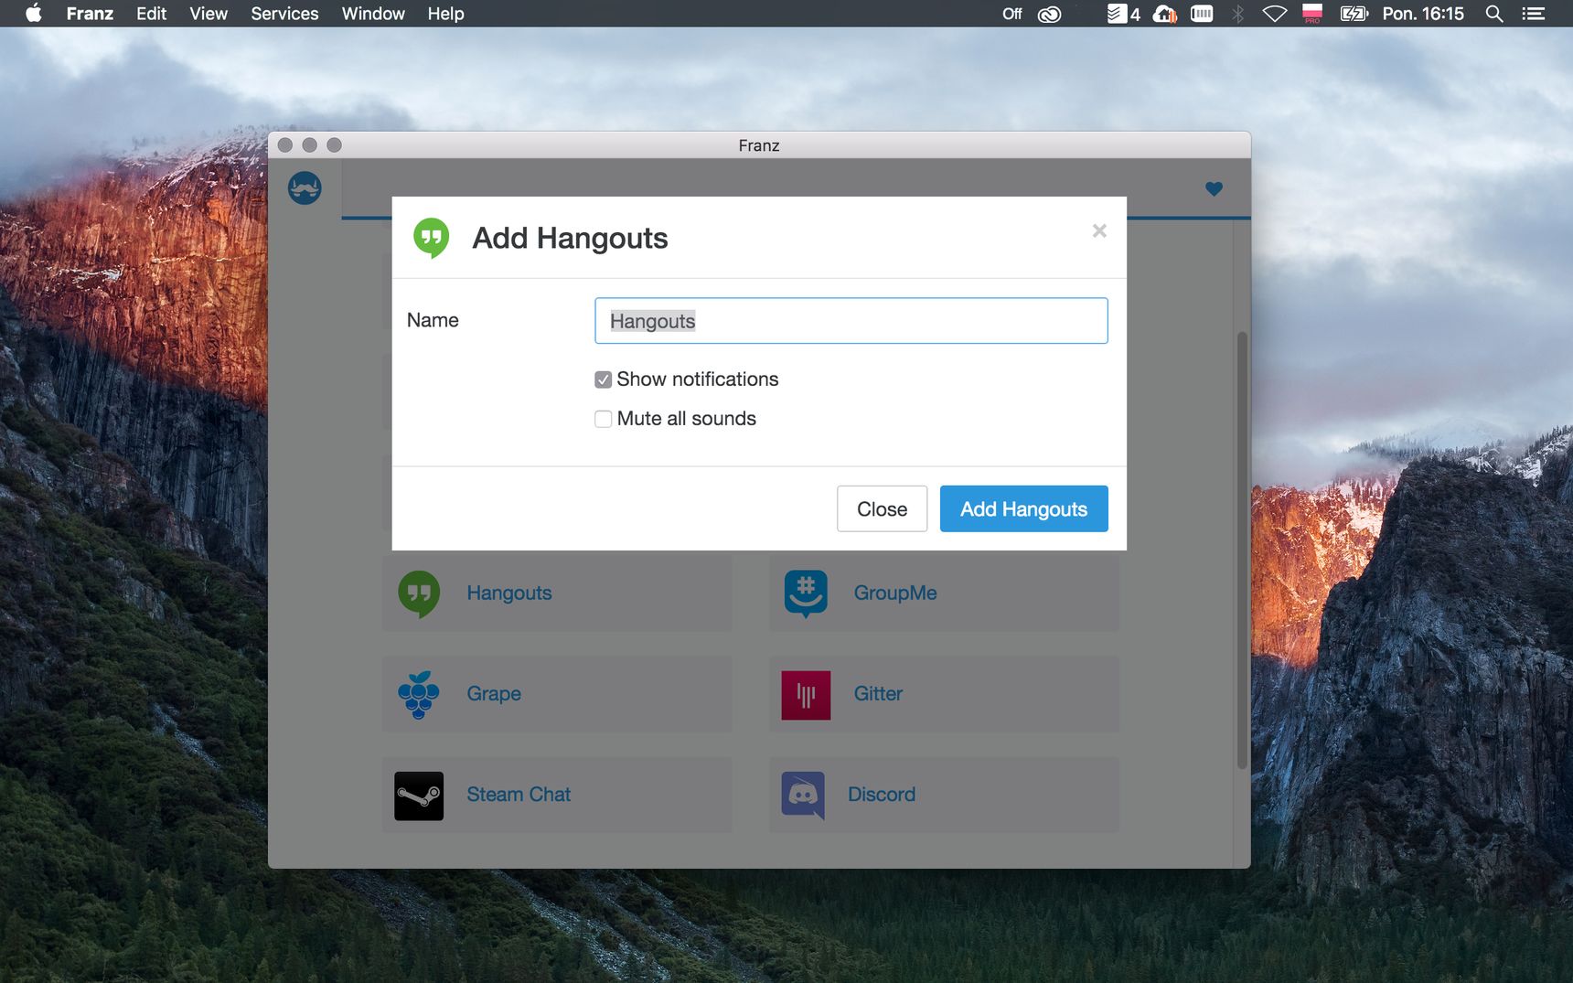Open Notification Center icon in menu bar

pyautogui.click(x=1534, y=14)
